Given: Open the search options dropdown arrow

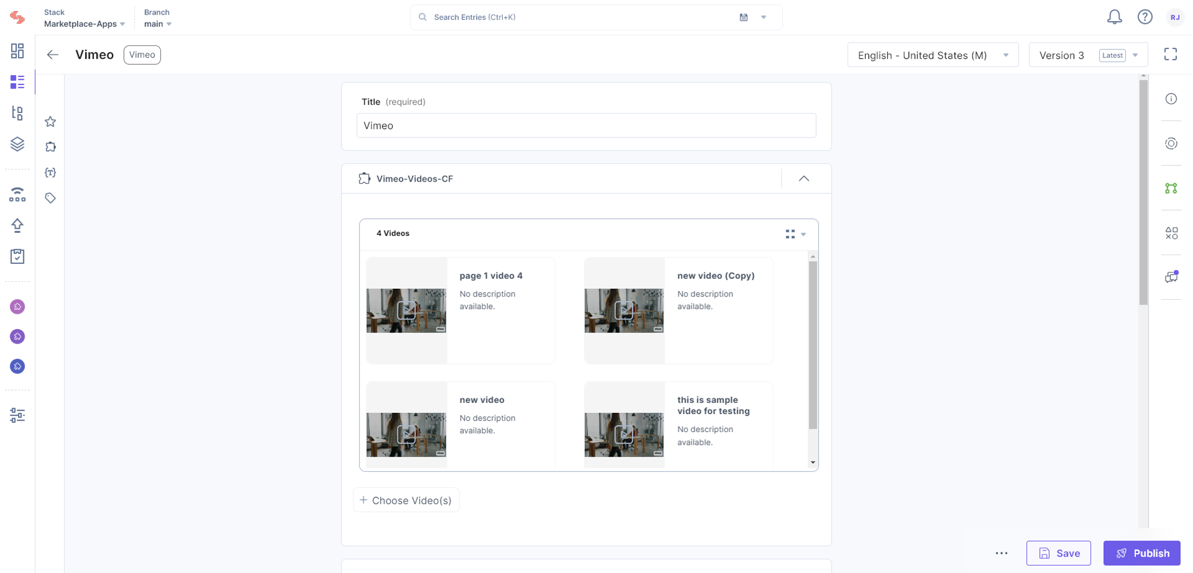Looking at the screenshot, I should coord(764,17).
